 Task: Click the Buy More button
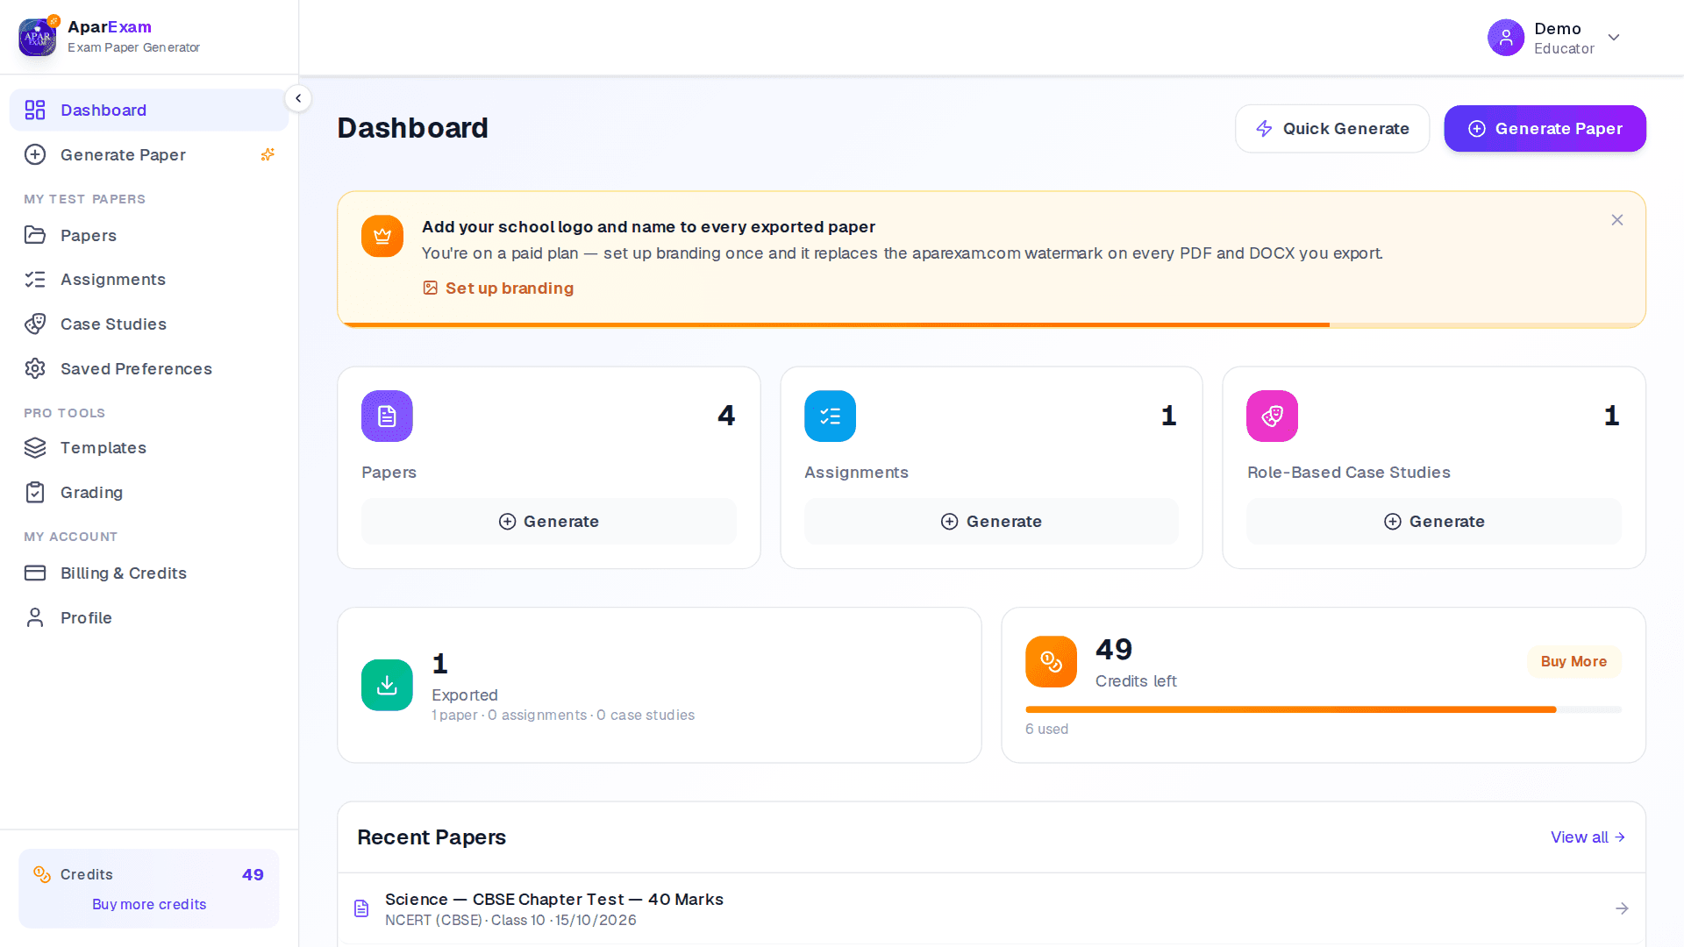[1574, 661]
